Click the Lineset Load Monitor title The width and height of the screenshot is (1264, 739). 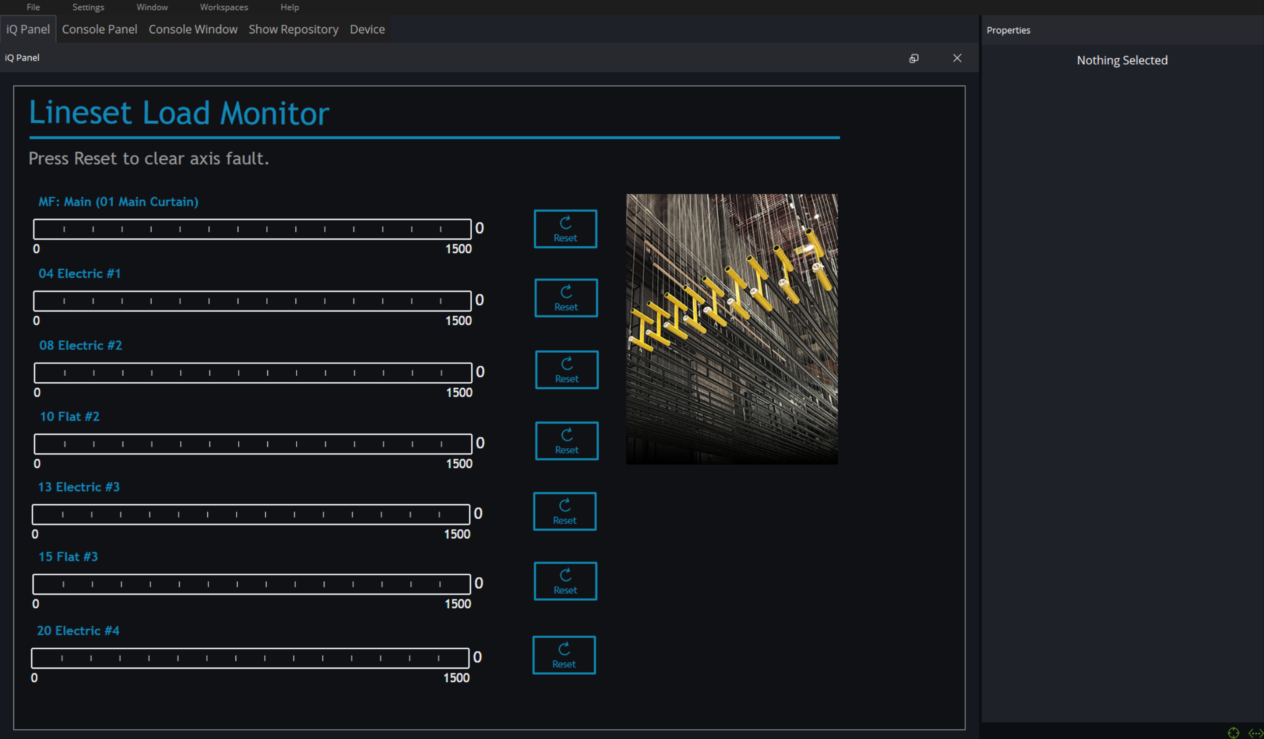pos(179,113)
